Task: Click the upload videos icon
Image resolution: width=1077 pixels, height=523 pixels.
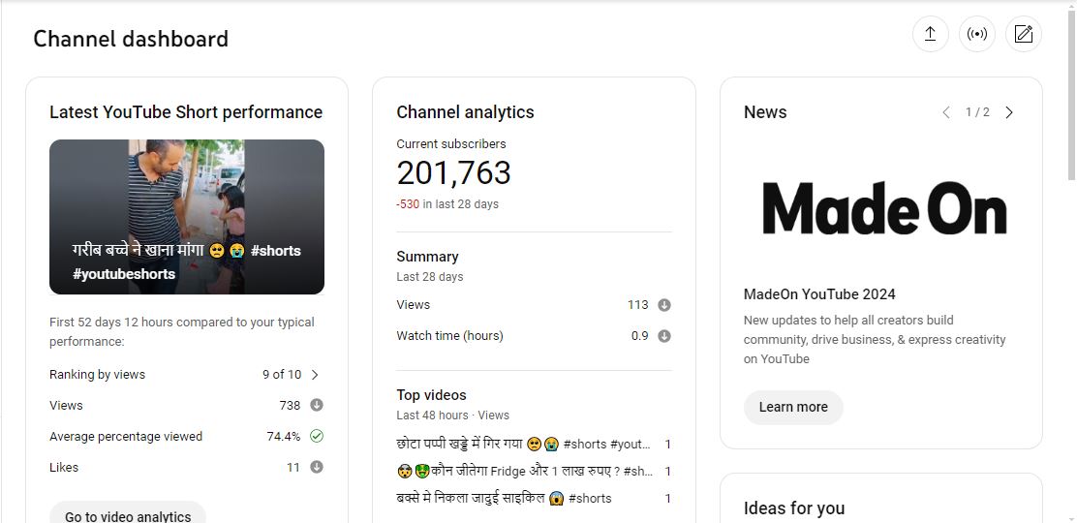Action: [930, 34]
